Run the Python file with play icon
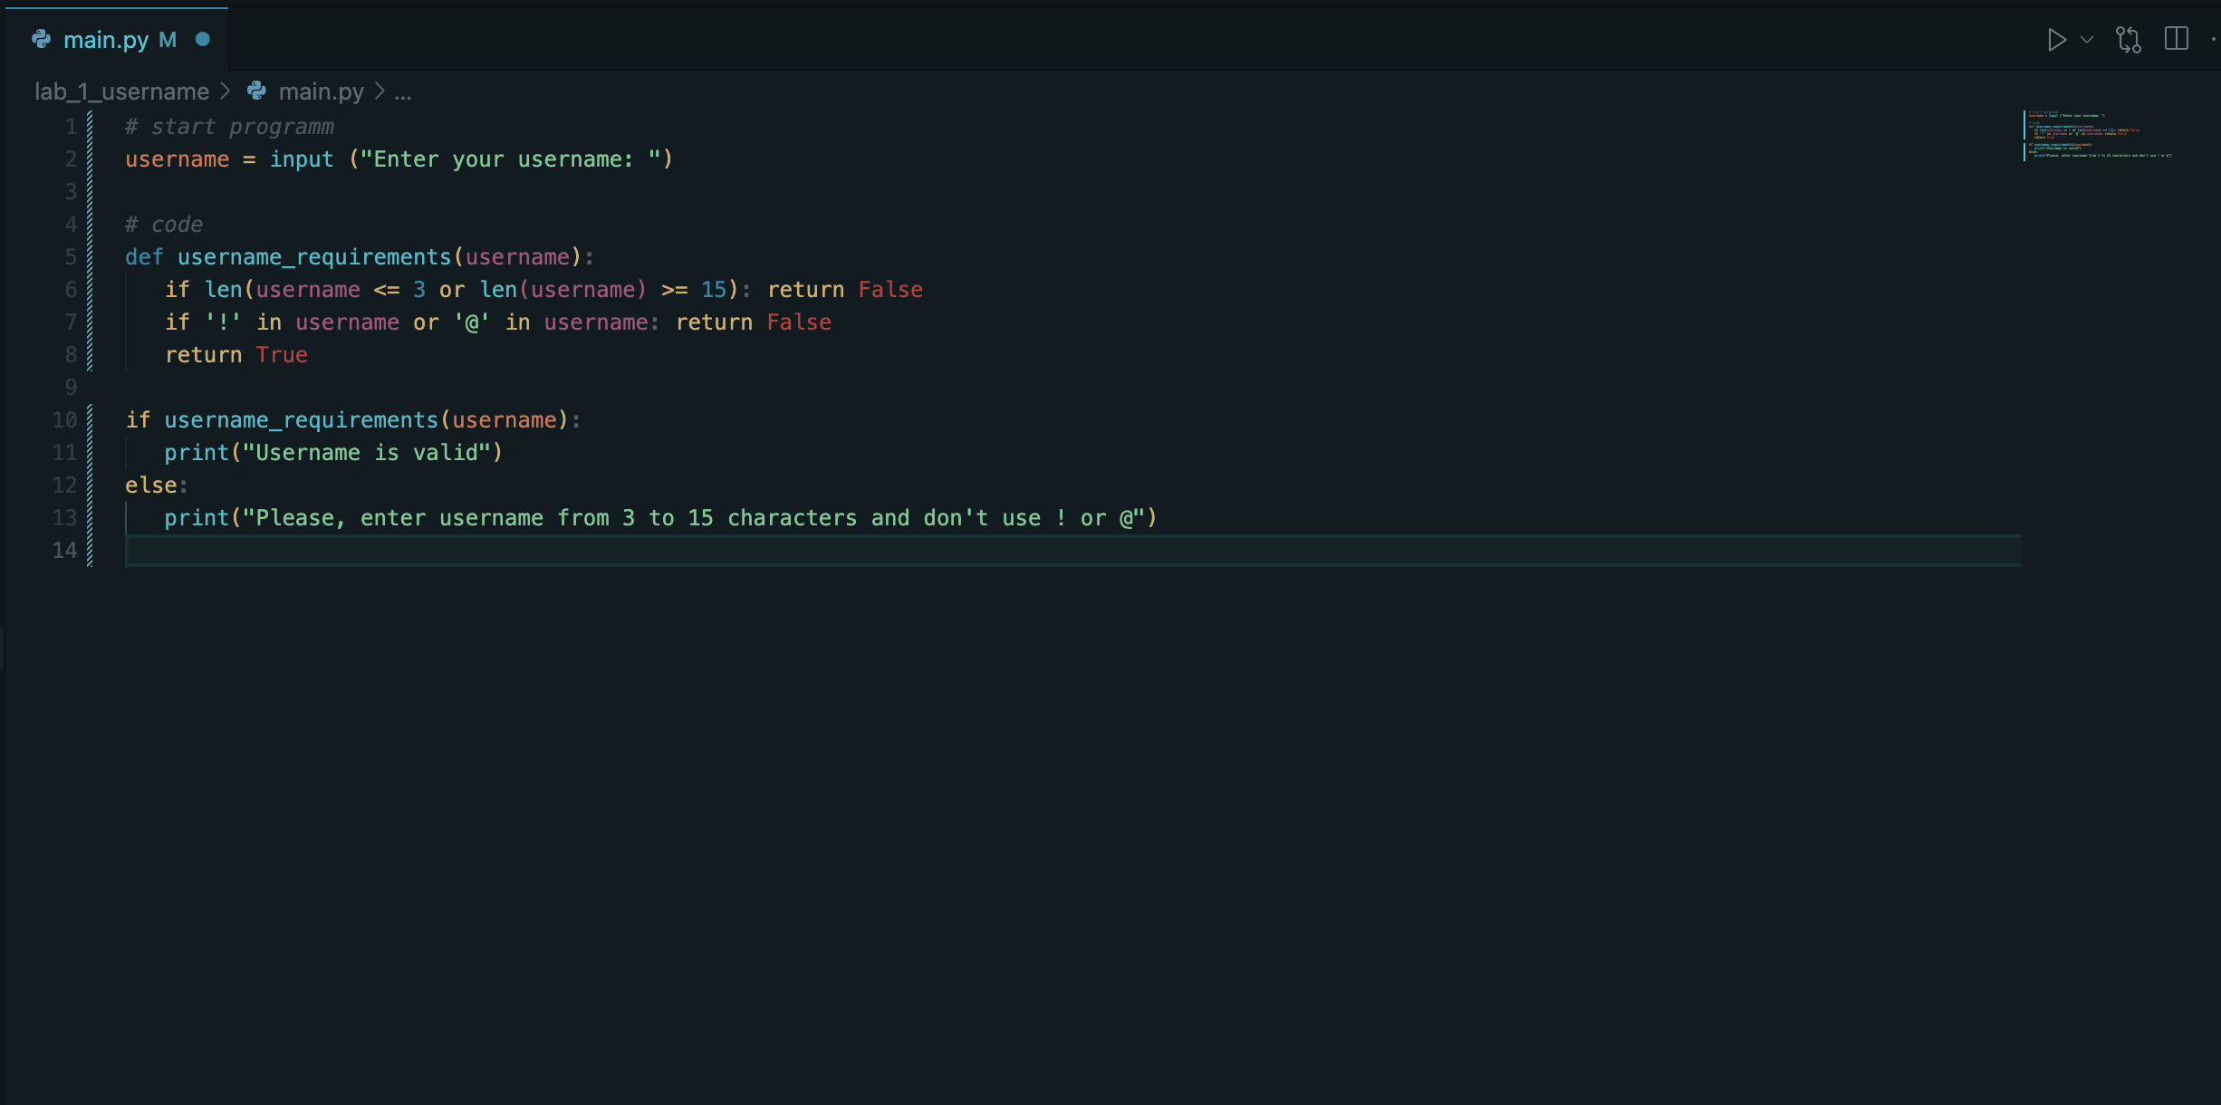The width and height of the screenshot is (2221, 1105). click(2056, 40)
